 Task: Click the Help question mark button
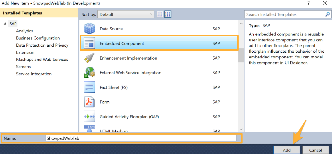[309, 3]
